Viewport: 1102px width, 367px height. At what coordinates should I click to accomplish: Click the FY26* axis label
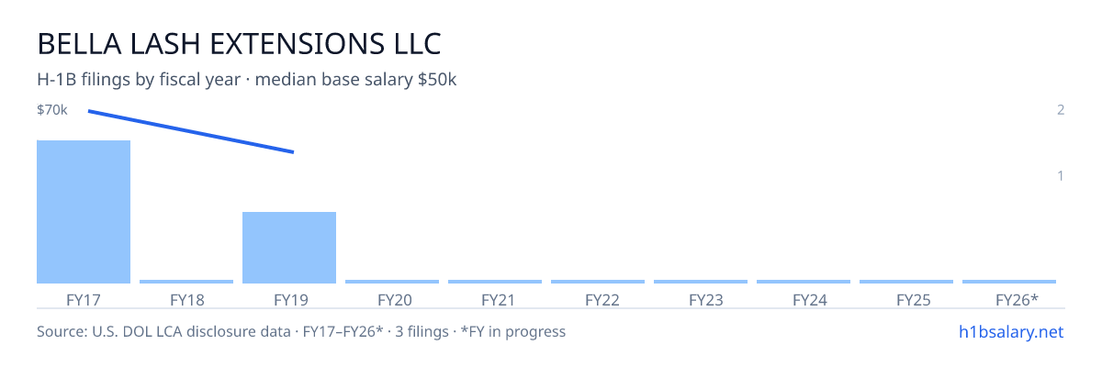pos(1017,299)
